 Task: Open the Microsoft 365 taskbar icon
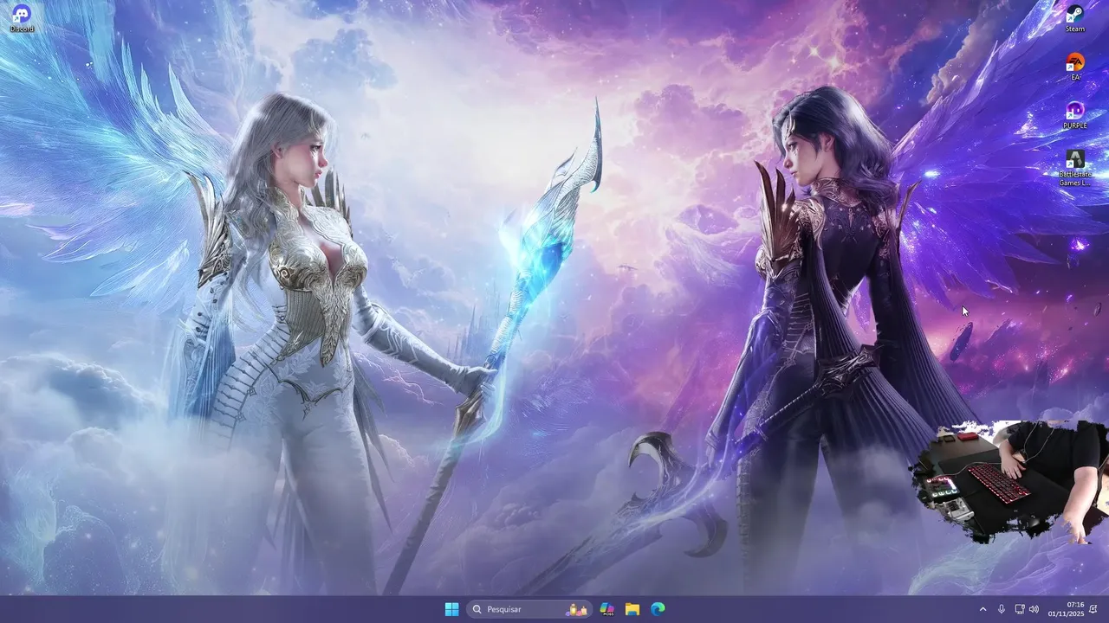[606, 609]
